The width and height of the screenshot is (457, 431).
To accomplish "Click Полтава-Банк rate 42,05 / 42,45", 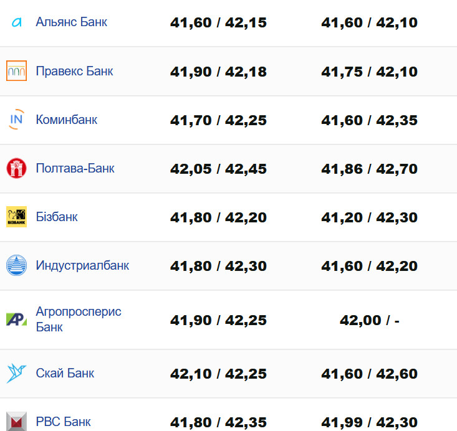I will point(218,169).
